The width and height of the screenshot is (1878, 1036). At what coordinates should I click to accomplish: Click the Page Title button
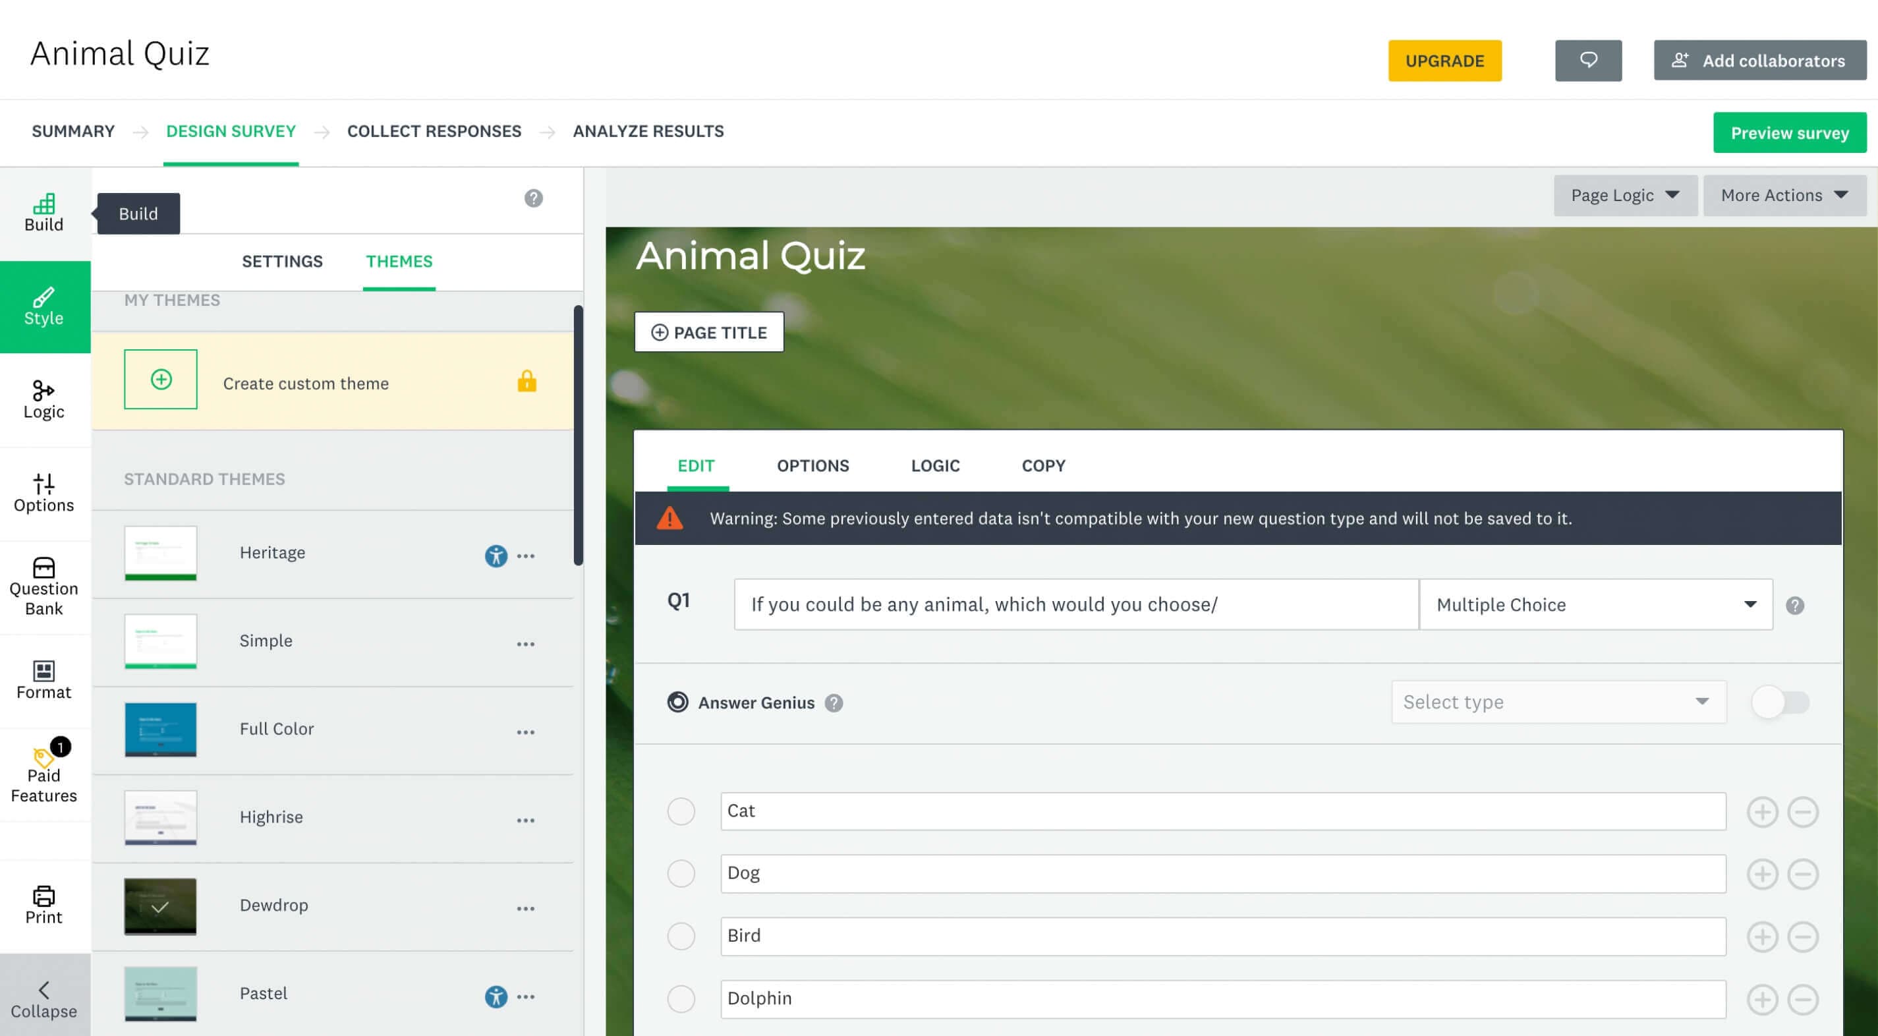[x=708, y=332]
